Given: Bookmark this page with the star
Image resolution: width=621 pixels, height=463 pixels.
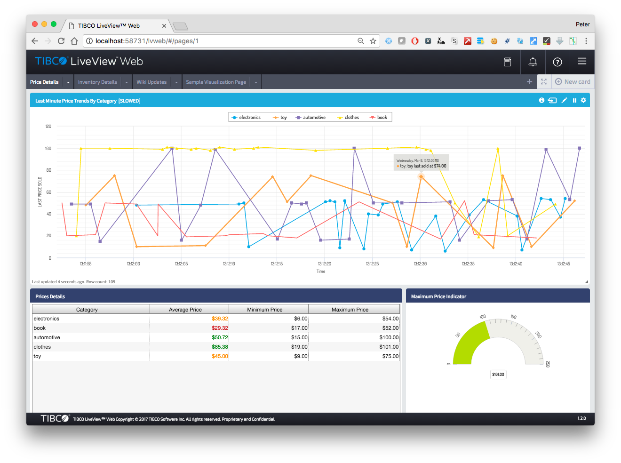Looking at the screenshot, I should coord(373,41).
